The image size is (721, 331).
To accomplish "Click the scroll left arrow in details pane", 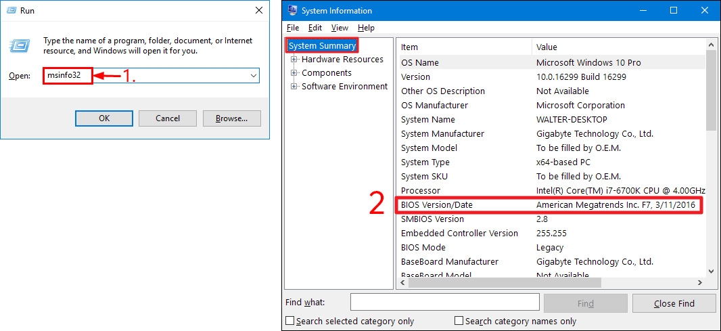I will coord(402,283).
